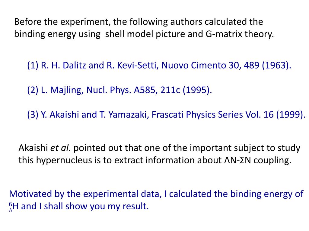Click the words 'binding energy using'
This screenshot has width=309, height=231.
pos(57,34)
